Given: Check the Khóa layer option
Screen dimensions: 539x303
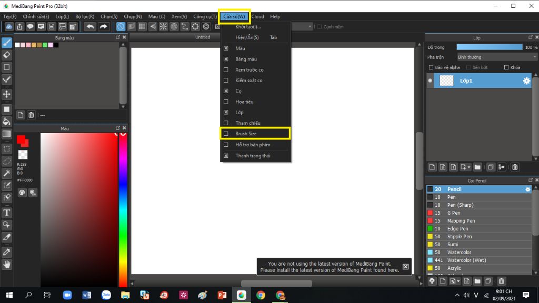Looking at the screenshot, I should [506, 67].
